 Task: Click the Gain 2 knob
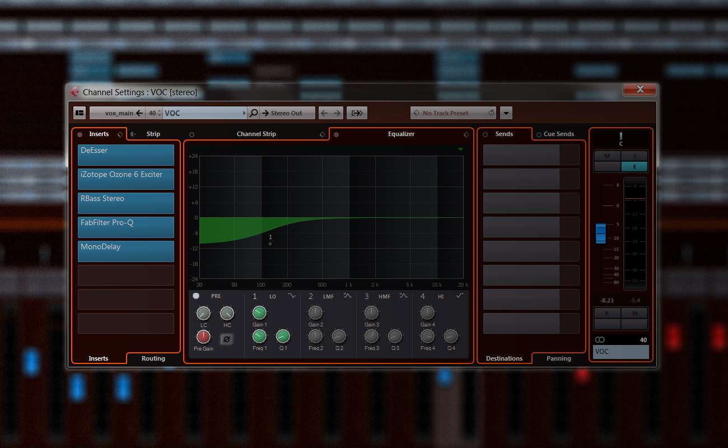point(315,313)
